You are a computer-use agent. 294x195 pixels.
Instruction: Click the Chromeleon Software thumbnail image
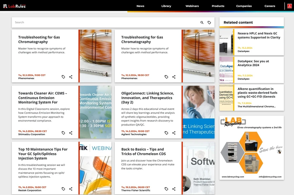click(198, 168)
